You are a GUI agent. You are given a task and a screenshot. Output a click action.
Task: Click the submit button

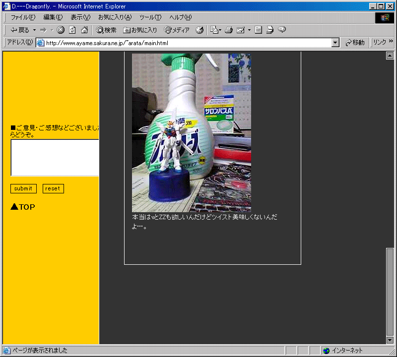pos(23,188)
